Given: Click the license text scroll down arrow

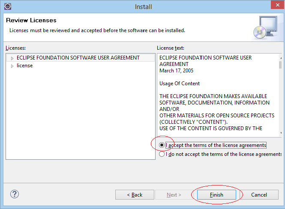Looking at the screenshot, I should coord(281,133).
